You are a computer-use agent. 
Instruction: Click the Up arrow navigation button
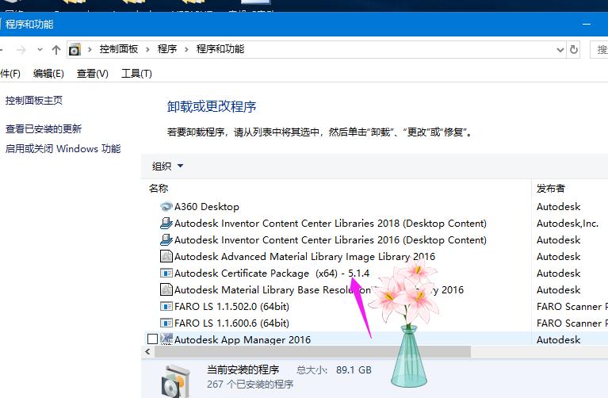click(x=56, y=50)
